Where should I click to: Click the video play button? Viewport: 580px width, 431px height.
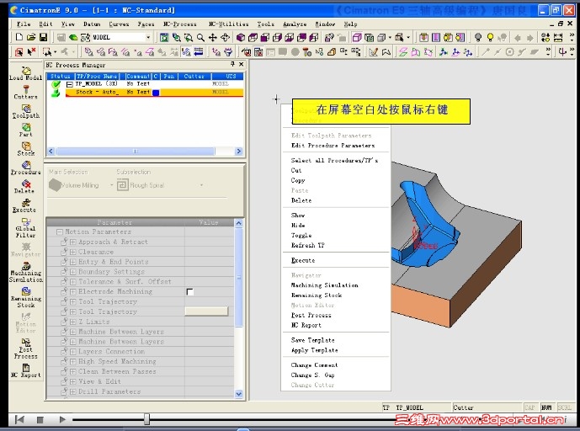click(x=62, y=419)
